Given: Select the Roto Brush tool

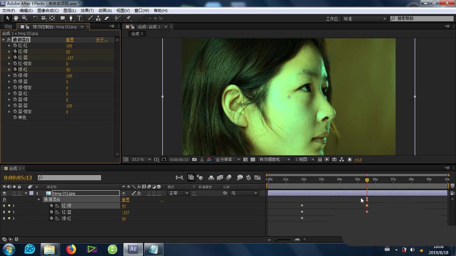Looking at the screenshot, I should pos(117,18).
